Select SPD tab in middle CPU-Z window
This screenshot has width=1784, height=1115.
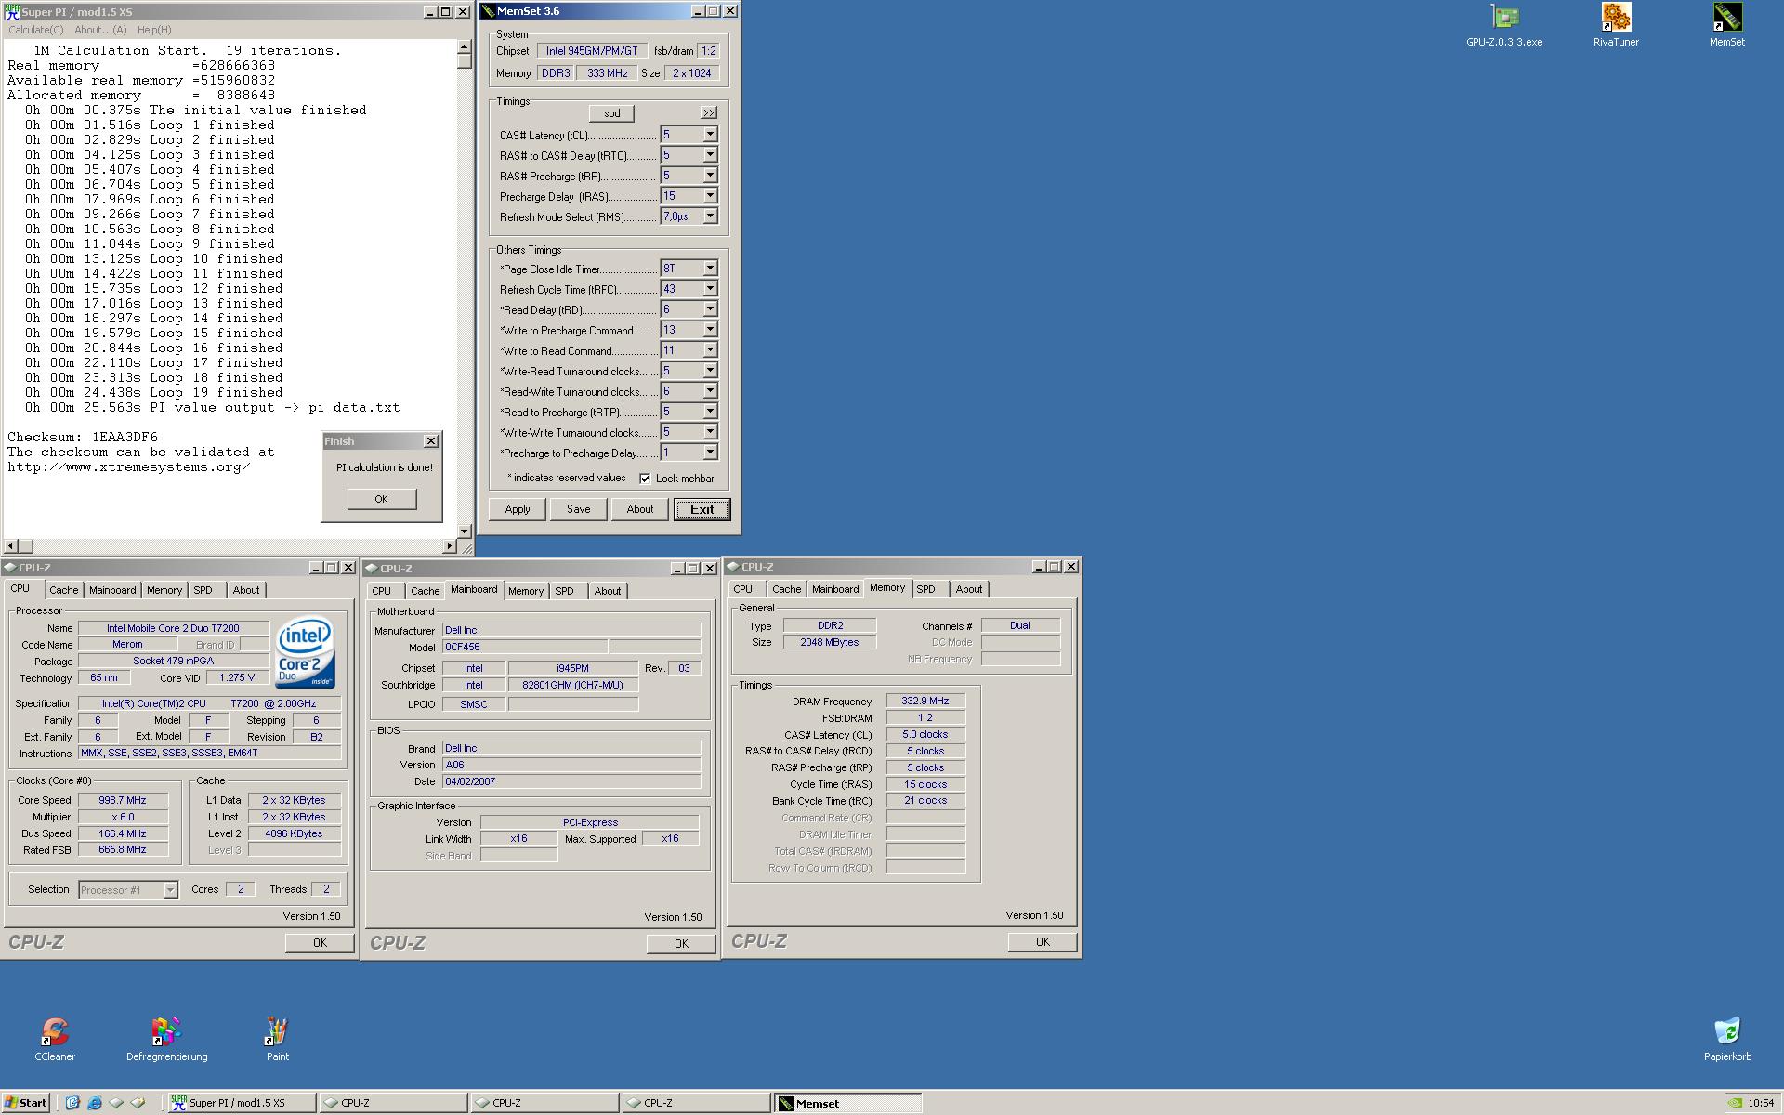click(x=564, y=591)
